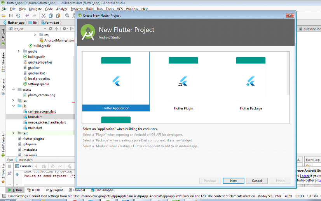321x201 pixels.
Task: Open the Build Variants side tab
Action: (x=3, y=145)
